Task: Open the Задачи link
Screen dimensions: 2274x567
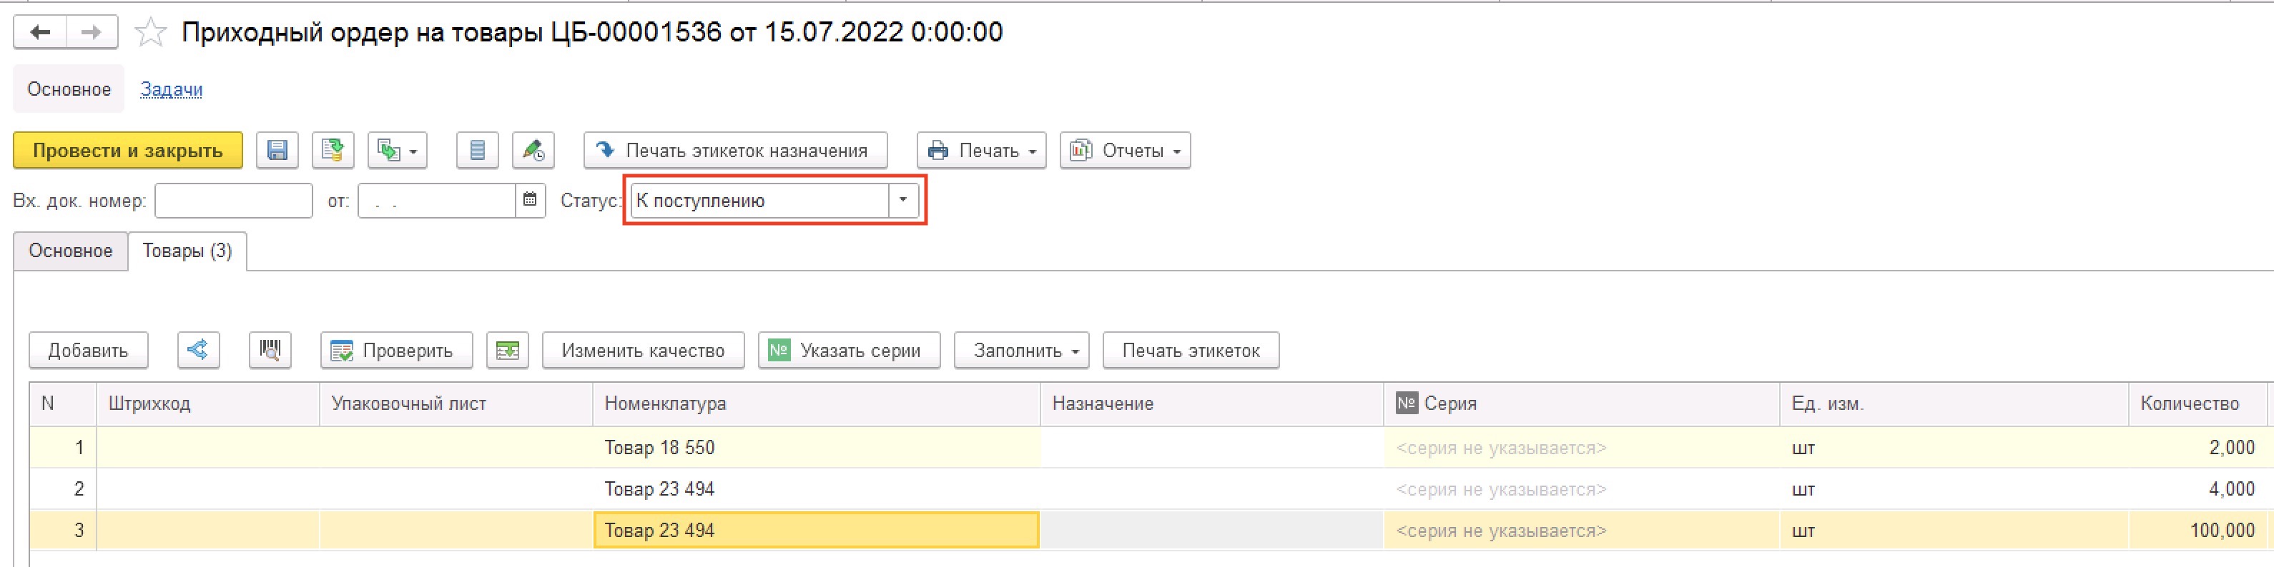Action: coord(171,89)
